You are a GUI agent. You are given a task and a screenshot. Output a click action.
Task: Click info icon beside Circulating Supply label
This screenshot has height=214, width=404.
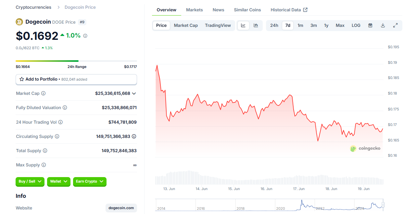click(x=57, y=136)
